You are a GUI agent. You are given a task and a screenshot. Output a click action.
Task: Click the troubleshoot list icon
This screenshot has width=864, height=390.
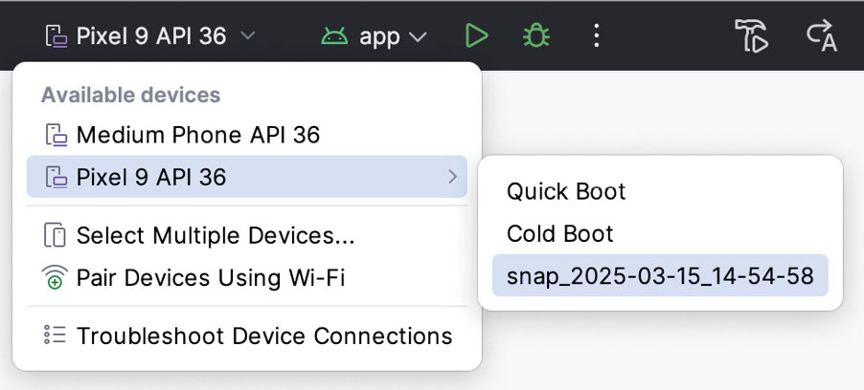(x=55, y=335)
